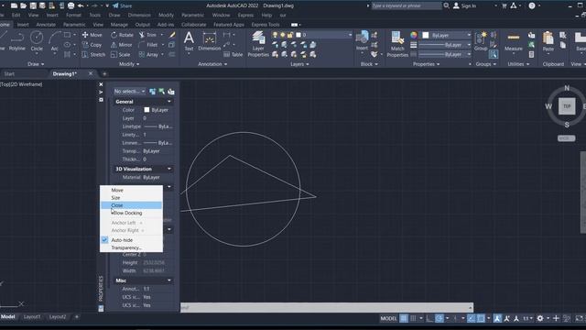Click the Share button
This screenshot has width=586, height=330.
122,5
